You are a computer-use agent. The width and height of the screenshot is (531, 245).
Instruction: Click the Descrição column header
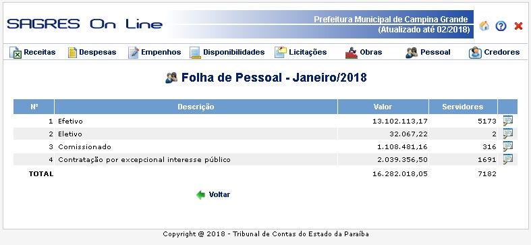pos(196,107)
